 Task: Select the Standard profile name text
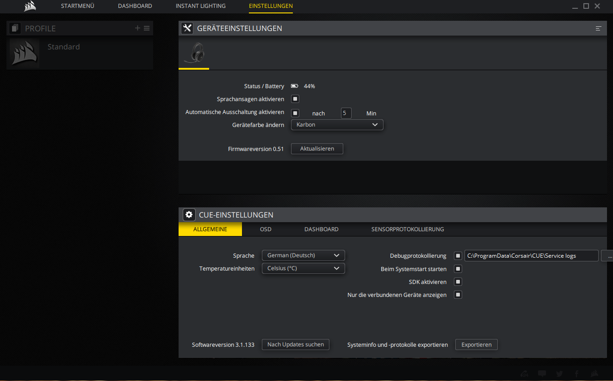coord(64,47)
